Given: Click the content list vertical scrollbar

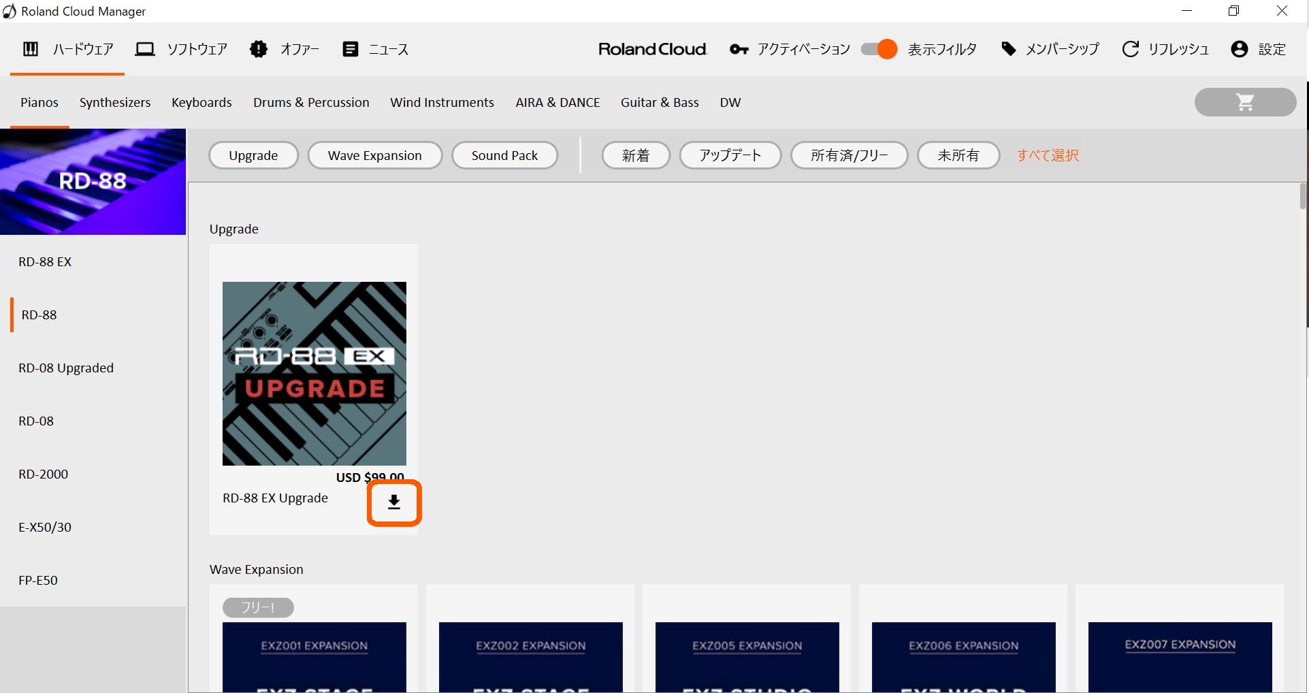Looking at the screenshot, I should [1303, 196].
